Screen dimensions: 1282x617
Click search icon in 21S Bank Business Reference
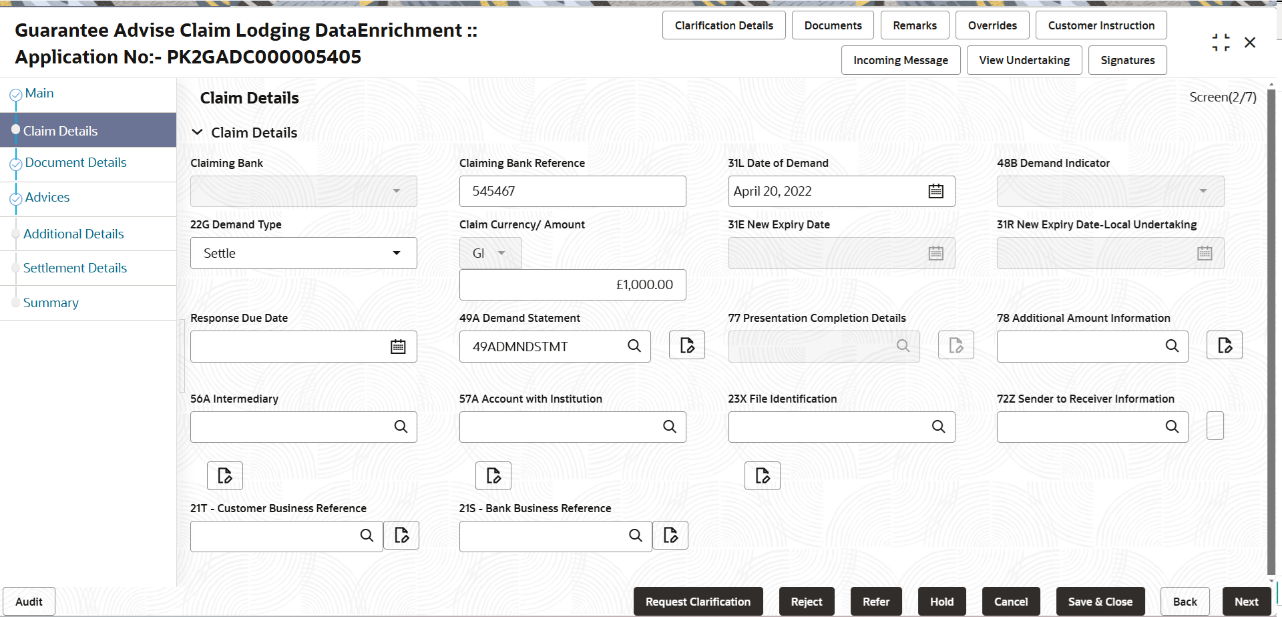click(x=636, y=536)
